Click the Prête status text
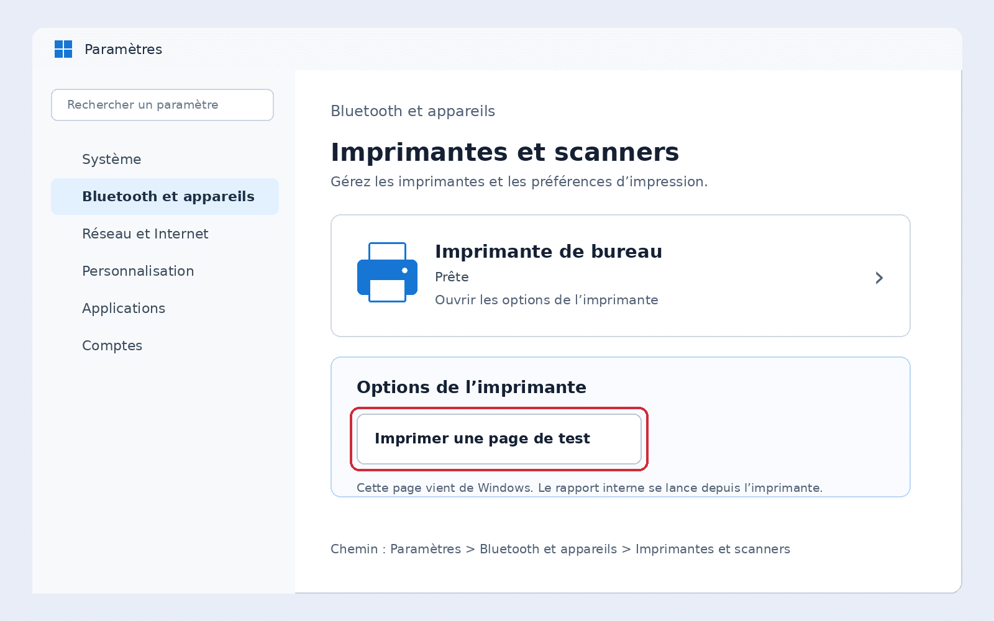The image size is (994, 621). (x=452, y=277)
